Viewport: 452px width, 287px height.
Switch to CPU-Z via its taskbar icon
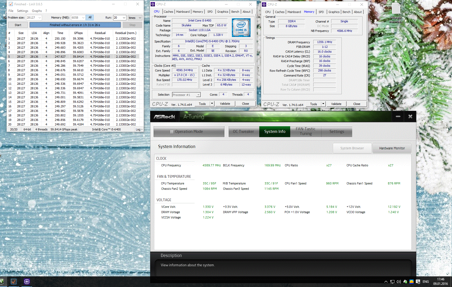(x=27, y=281)
